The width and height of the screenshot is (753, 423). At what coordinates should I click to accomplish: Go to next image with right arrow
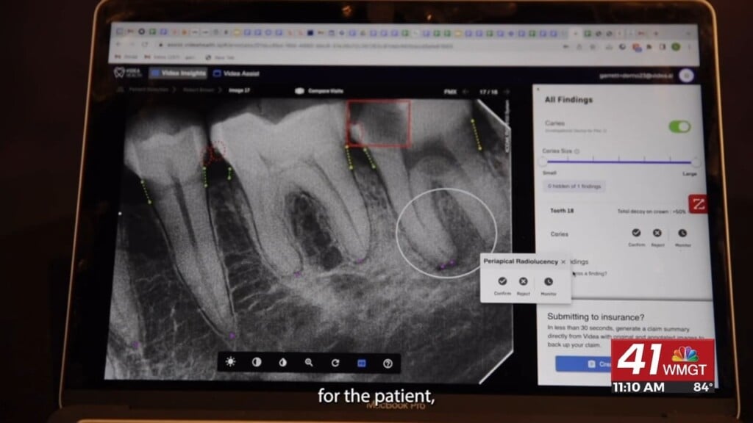pyautogui.click(x=506, y=92)
